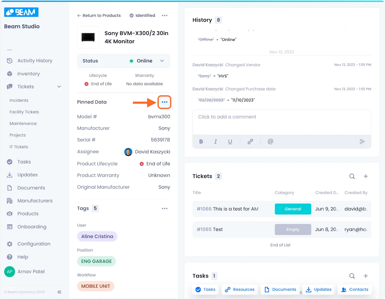Open Products camera icon

coord(10,214)
